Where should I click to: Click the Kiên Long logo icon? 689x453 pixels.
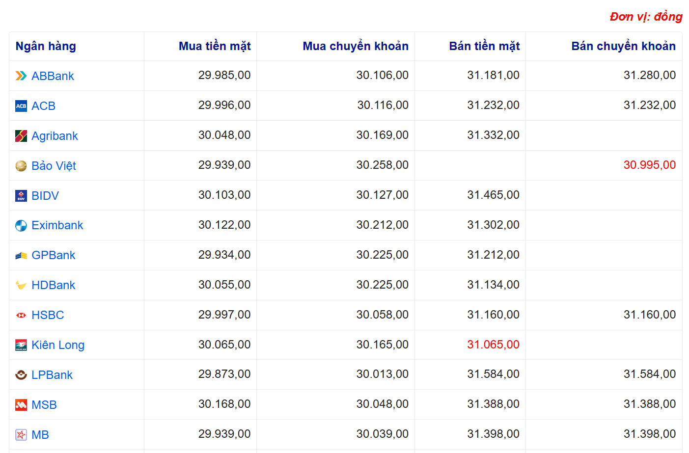(x=21, y=345)
